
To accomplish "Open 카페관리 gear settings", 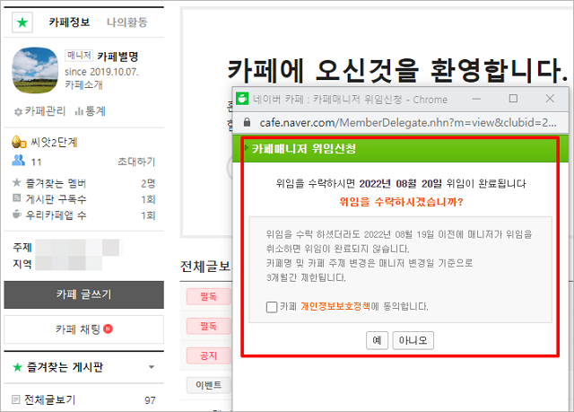I will [x=18, y=111].
